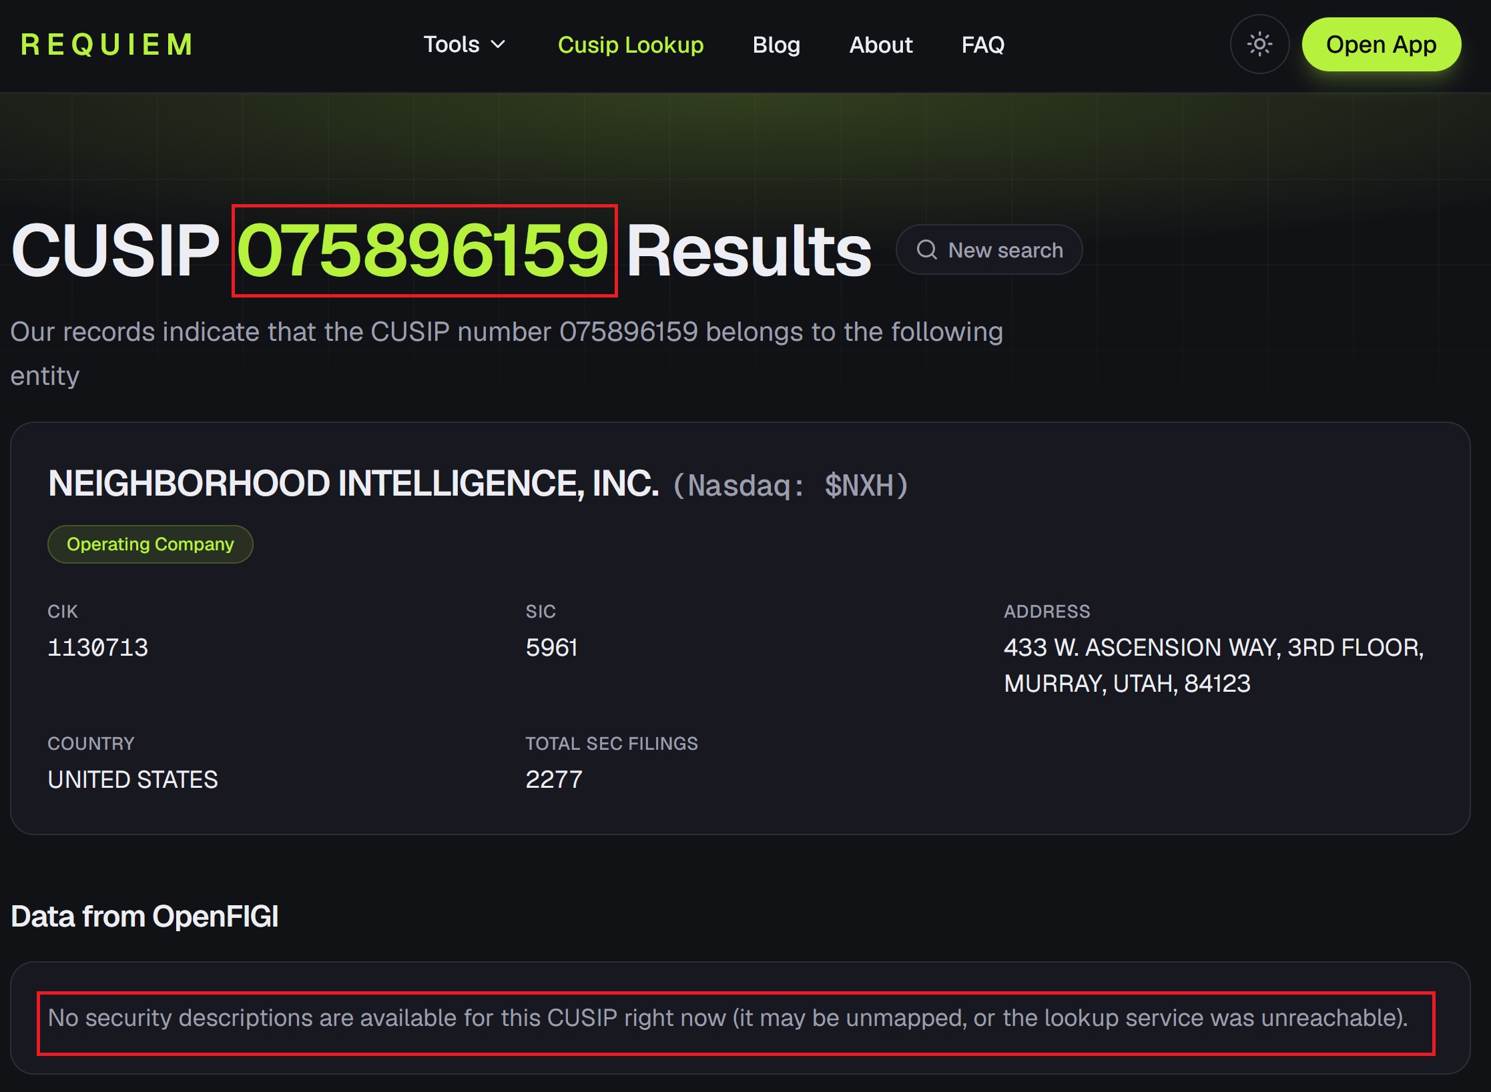Viewport: 1491px width, 1092px height.
Task: Click the Operating Company badge
Action: coord(150,544)
